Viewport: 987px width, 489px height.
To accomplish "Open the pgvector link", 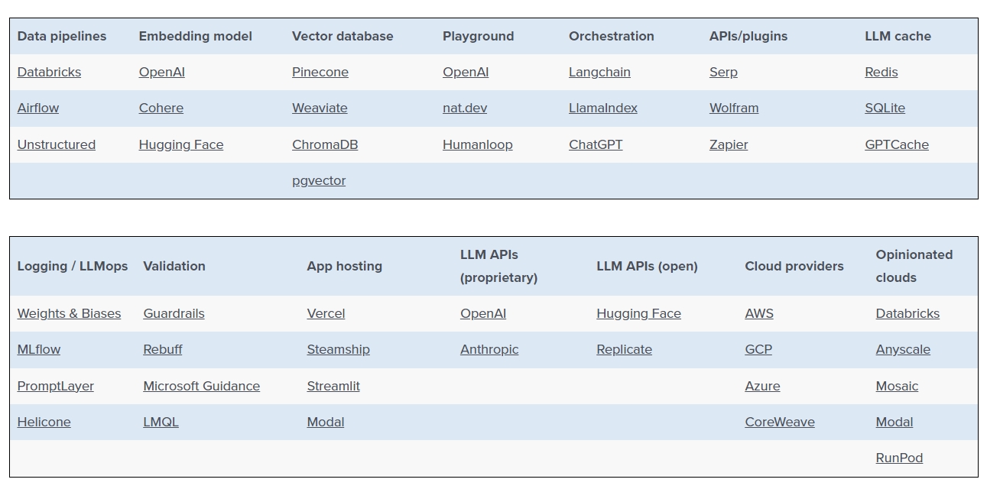I will pos(319,180).
